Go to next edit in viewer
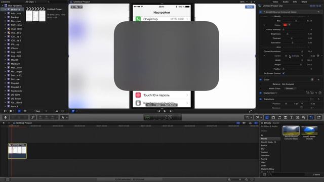Screen dimensions: 324x182 click(x=171, y=111)
